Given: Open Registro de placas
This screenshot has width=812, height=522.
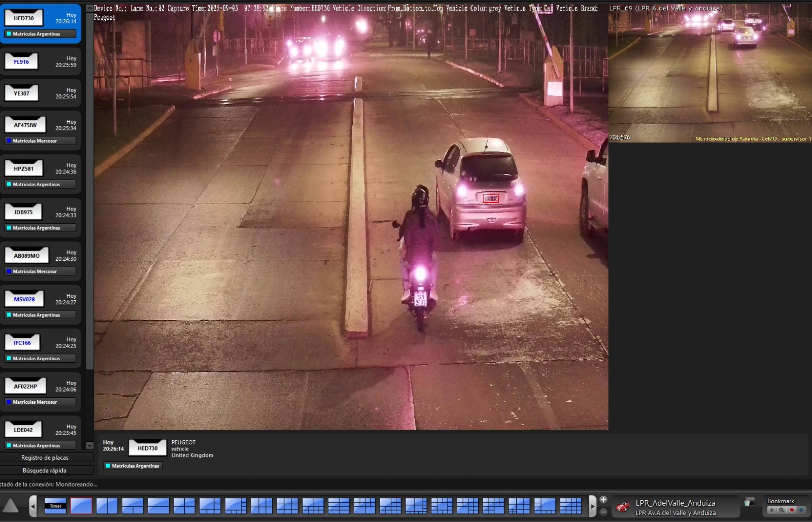Looking at the screenshot, I should point(45,458).
